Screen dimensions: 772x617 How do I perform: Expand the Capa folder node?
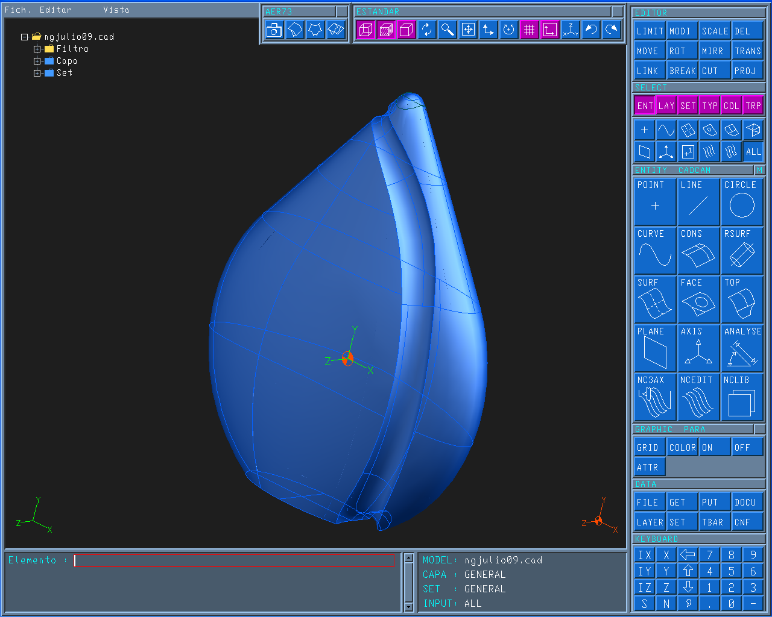pyautogui.click(x=37, y=61)
